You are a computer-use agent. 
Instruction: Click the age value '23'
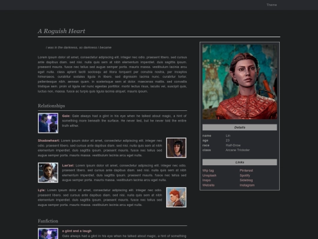pos(227,140)
